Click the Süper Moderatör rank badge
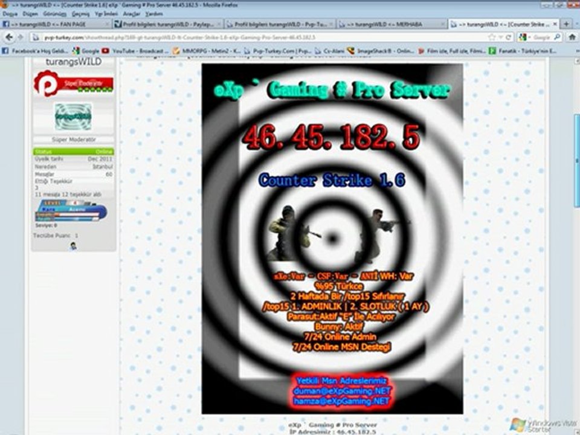Screen dimensions: 580x435 (73, 83)
